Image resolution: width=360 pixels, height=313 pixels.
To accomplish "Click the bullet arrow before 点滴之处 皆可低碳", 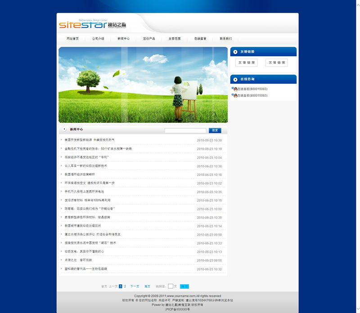I will tap(62, 259).
